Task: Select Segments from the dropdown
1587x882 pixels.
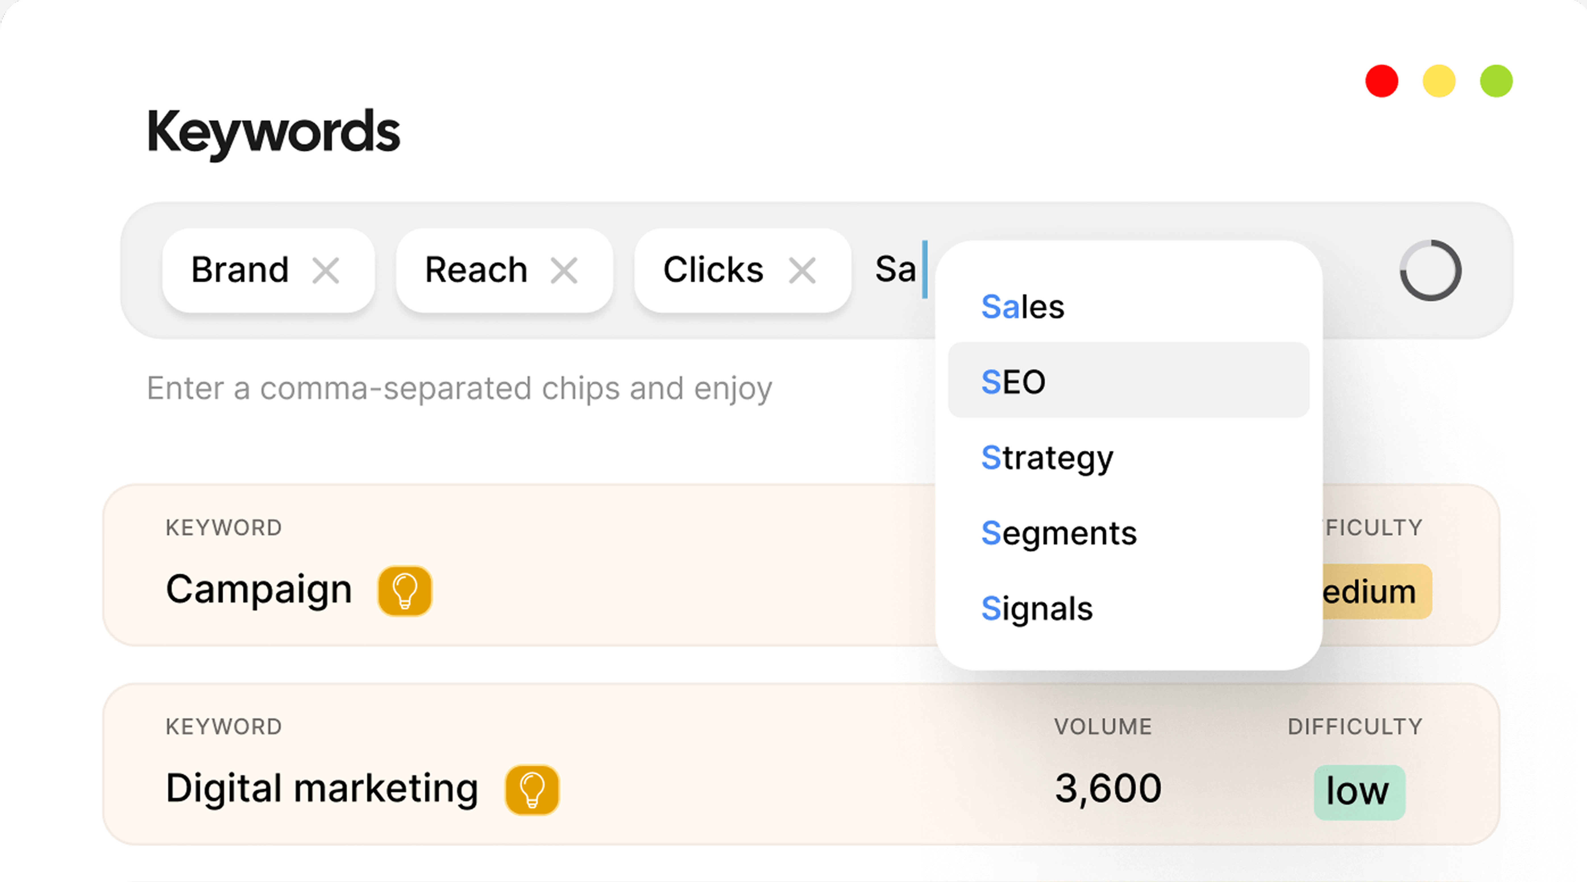Action: pos(1058,533)
